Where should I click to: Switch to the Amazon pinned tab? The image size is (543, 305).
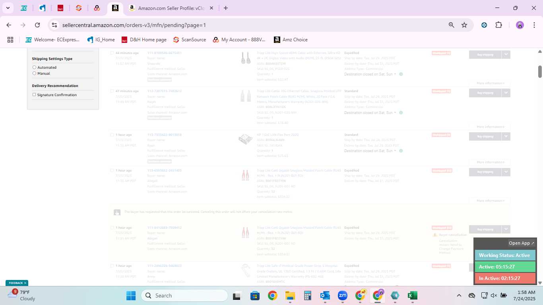pos(115,8)
